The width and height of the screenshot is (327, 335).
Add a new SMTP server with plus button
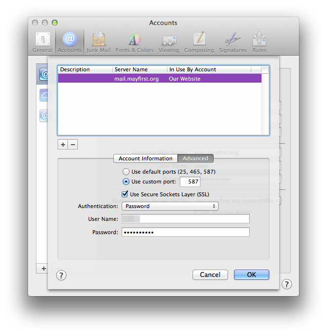63,145
